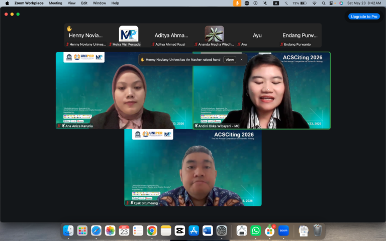The image size is (386, 241).
Task: Click the Bluetooth off icon in menu bar
Action: coord(286,3)
